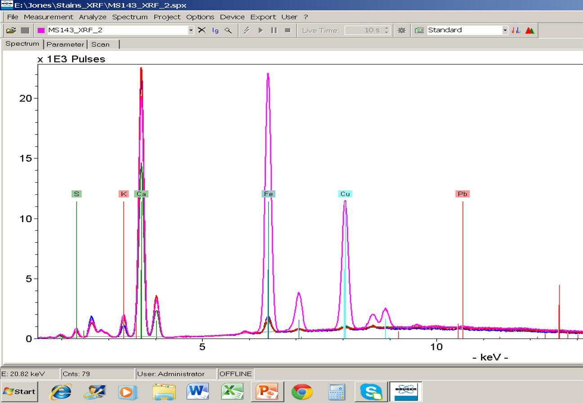
Task: Click the device settings gear icon
Action: (402, 31)
